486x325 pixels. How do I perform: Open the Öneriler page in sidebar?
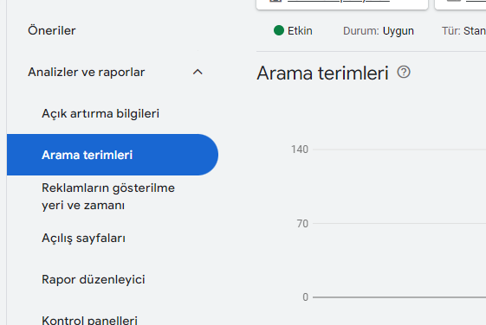click(x=51, y=30)
